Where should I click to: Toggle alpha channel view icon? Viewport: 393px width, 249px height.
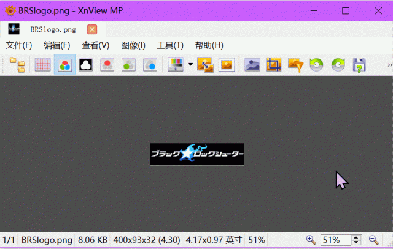coord(86,65)
